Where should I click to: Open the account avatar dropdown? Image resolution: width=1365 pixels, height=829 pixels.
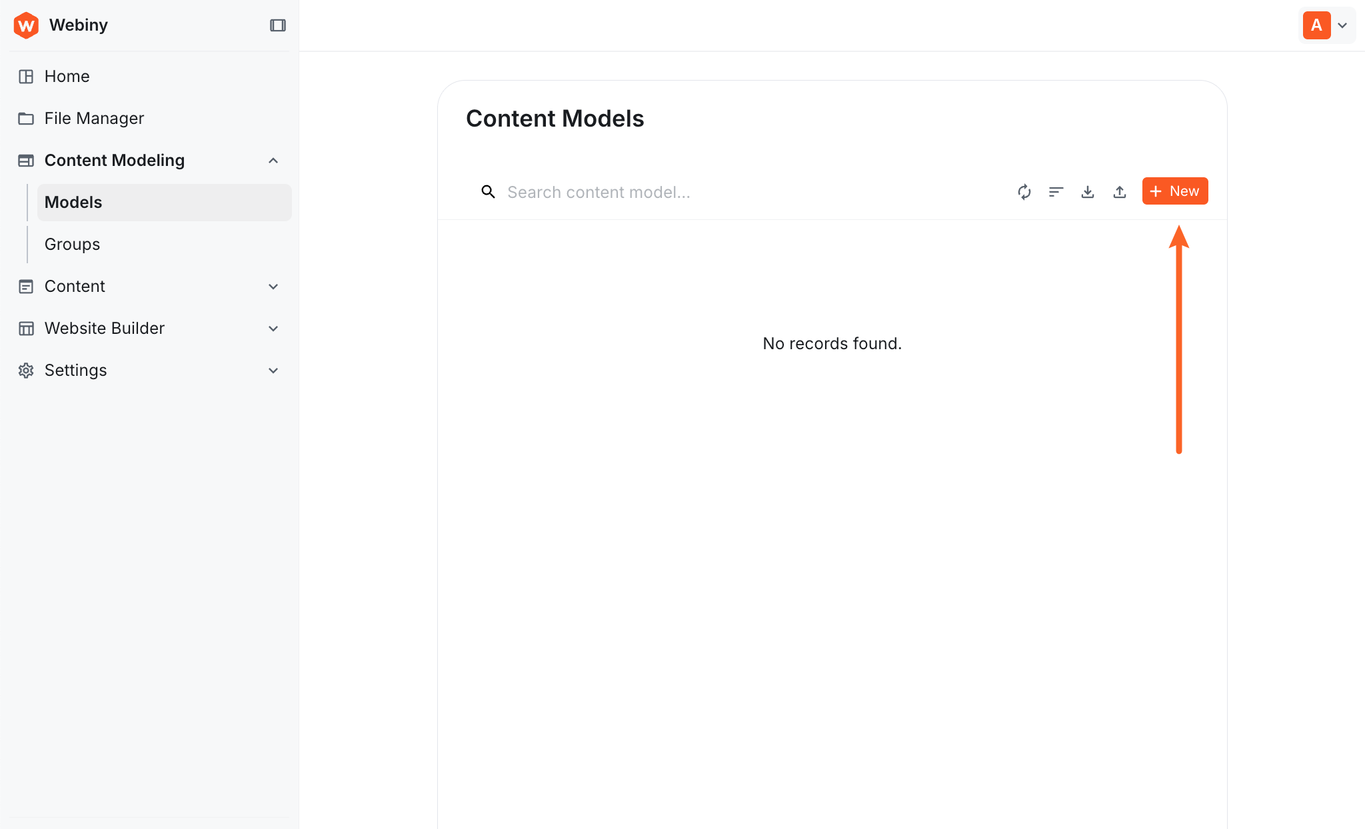click(x=1326, y=25)
